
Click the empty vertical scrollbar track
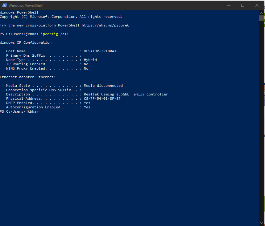(x=261, y=123)
